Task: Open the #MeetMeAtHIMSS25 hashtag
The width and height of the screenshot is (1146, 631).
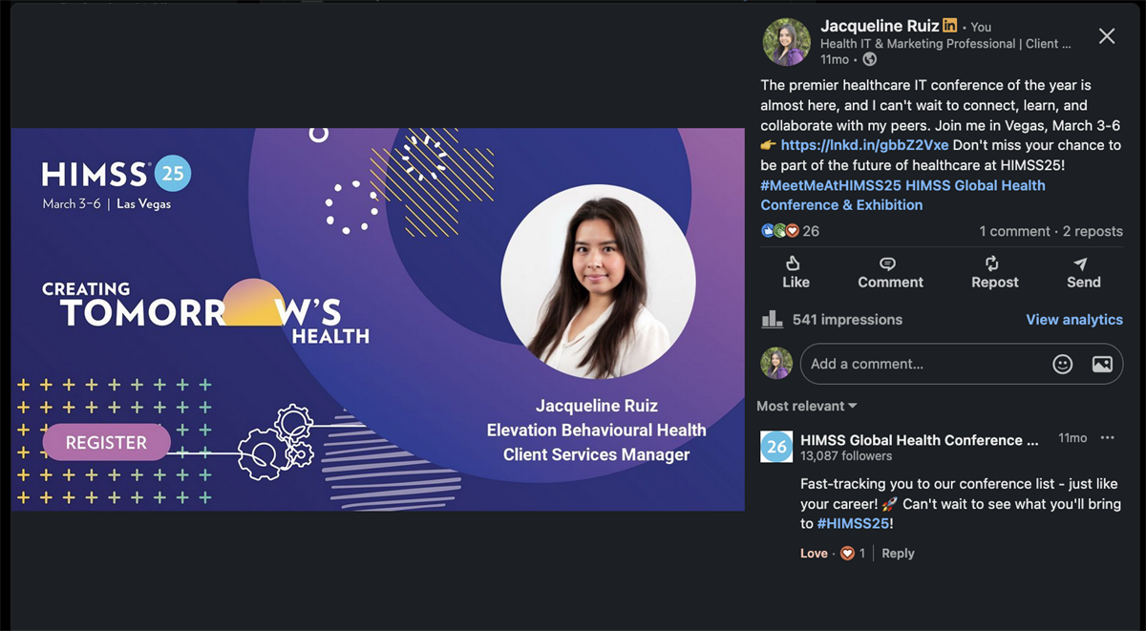Action: coord(831,185)
